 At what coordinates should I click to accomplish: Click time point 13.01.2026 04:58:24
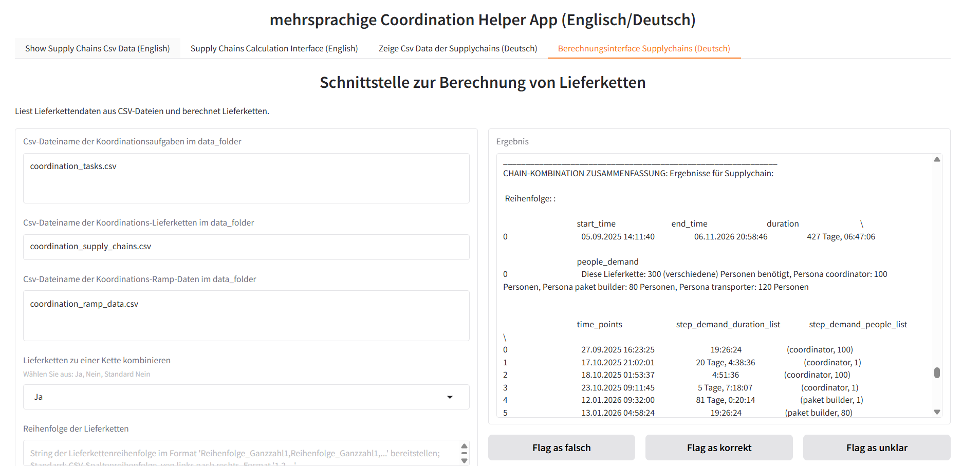click(618, 413)
